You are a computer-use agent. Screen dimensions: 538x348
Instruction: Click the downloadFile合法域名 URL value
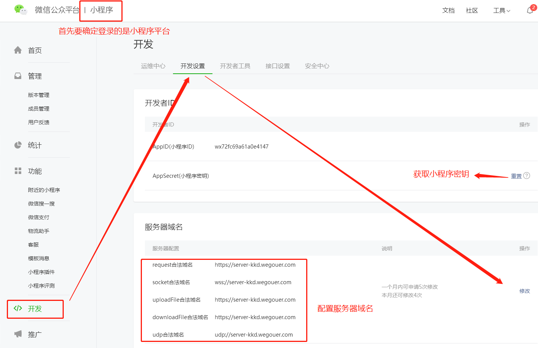(x=255, y=317)
